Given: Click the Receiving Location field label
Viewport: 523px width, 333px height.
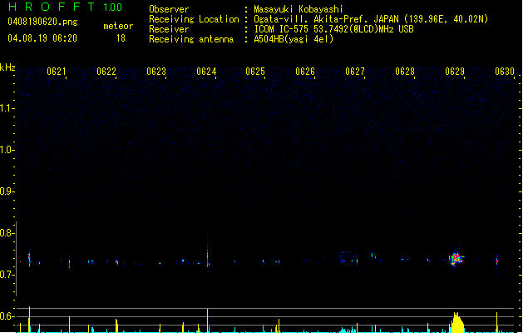Looking at the screenshot, I should [x=194, y=19].
